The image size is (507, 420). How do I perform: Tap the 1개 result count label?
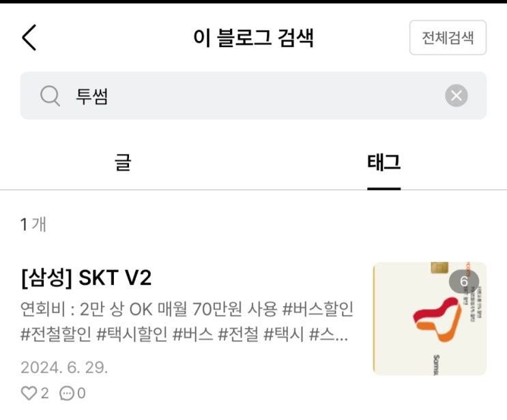point(33,224)
